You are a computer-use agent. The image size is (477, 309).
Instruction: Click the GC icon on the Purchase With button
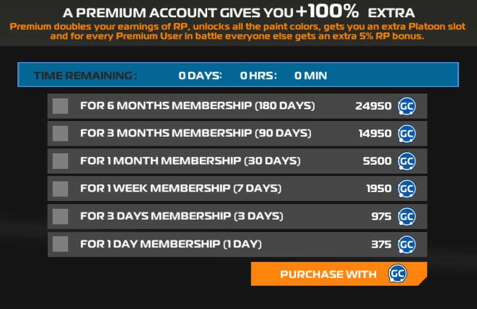397,274
